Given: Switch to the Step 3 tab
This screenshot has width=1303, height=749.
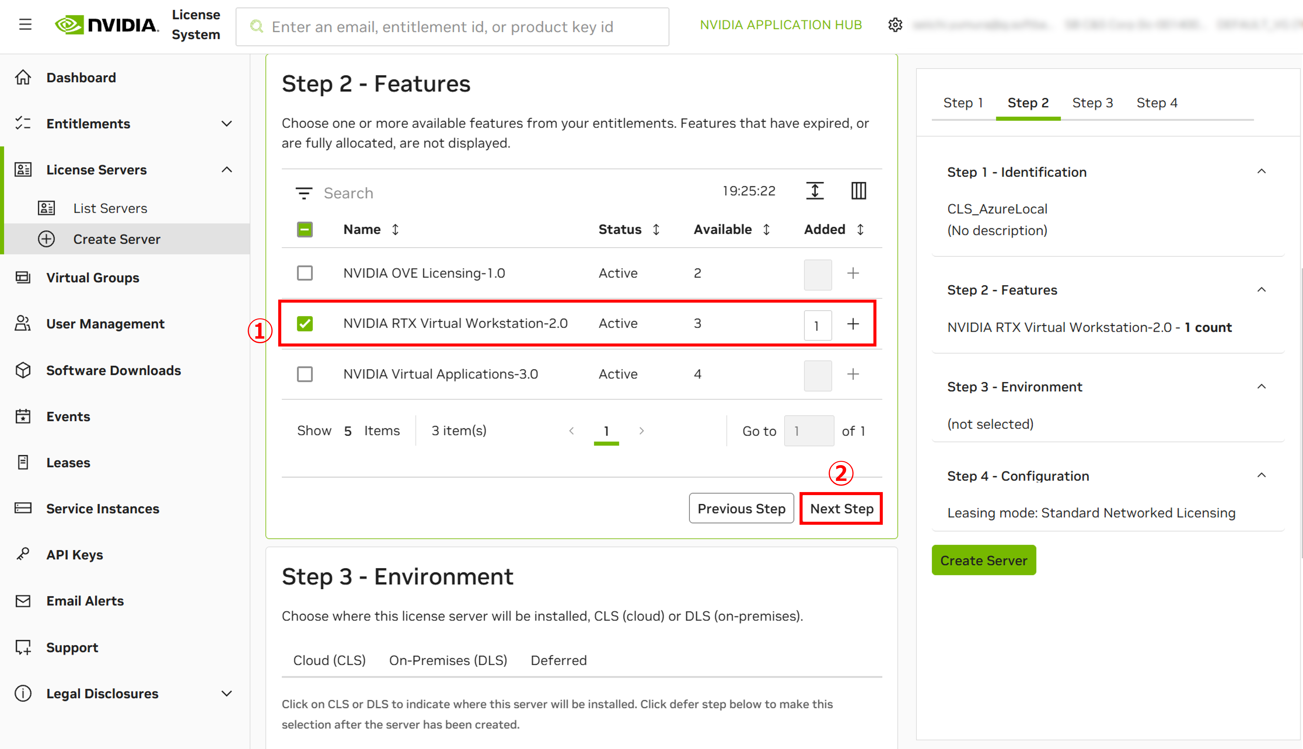Looking at the screenshot, I should coord(1093,103).
